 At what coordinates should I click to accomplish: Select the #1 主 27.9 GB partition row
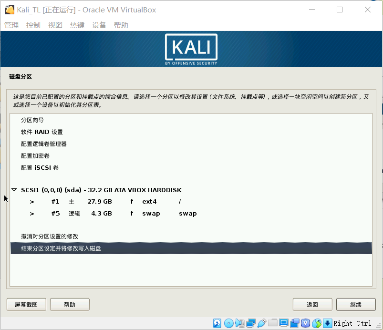(x=191, y=202)
